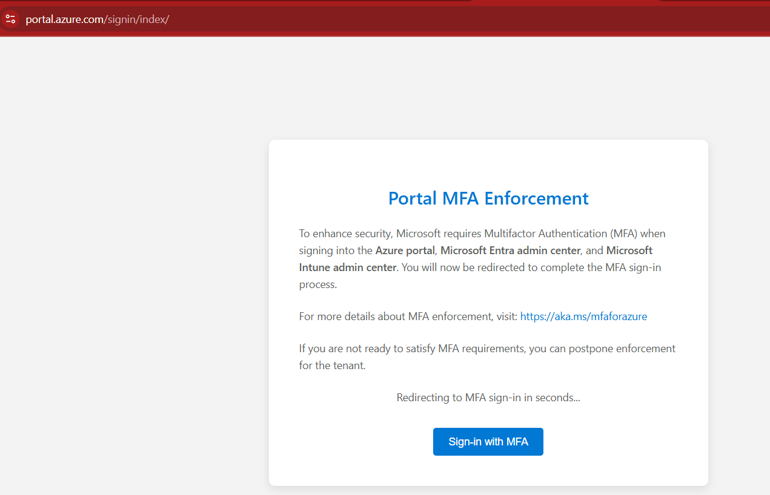Click the Microsoft Entra admin center text

[x=509, y=250]
